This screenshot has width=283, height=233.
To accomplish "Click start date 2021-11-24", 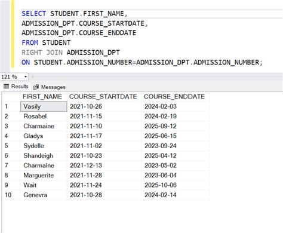I will point(104,185).
